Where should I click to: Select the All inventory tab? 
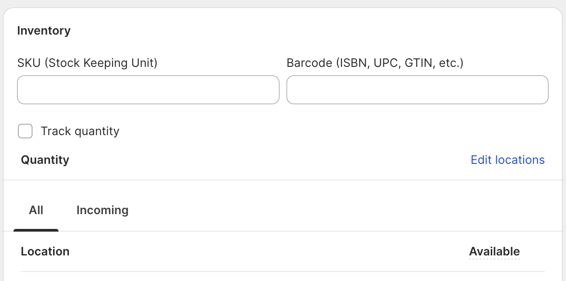pos(36,210)
